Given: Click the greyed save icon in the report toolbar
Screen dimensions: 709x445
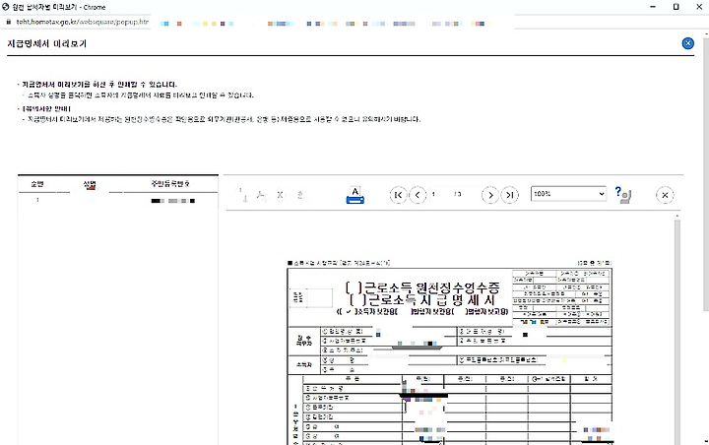Looking at the screenshot, I should click(243, 195).
